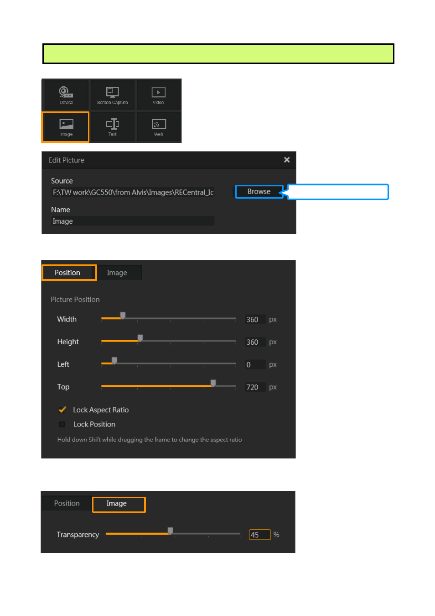Pick the Web source icon

point(158,127)
